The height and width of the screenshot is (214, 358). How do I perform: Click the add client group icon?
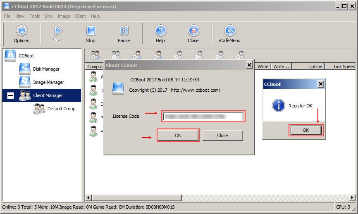pyautogui.click(x=95, y=55)
